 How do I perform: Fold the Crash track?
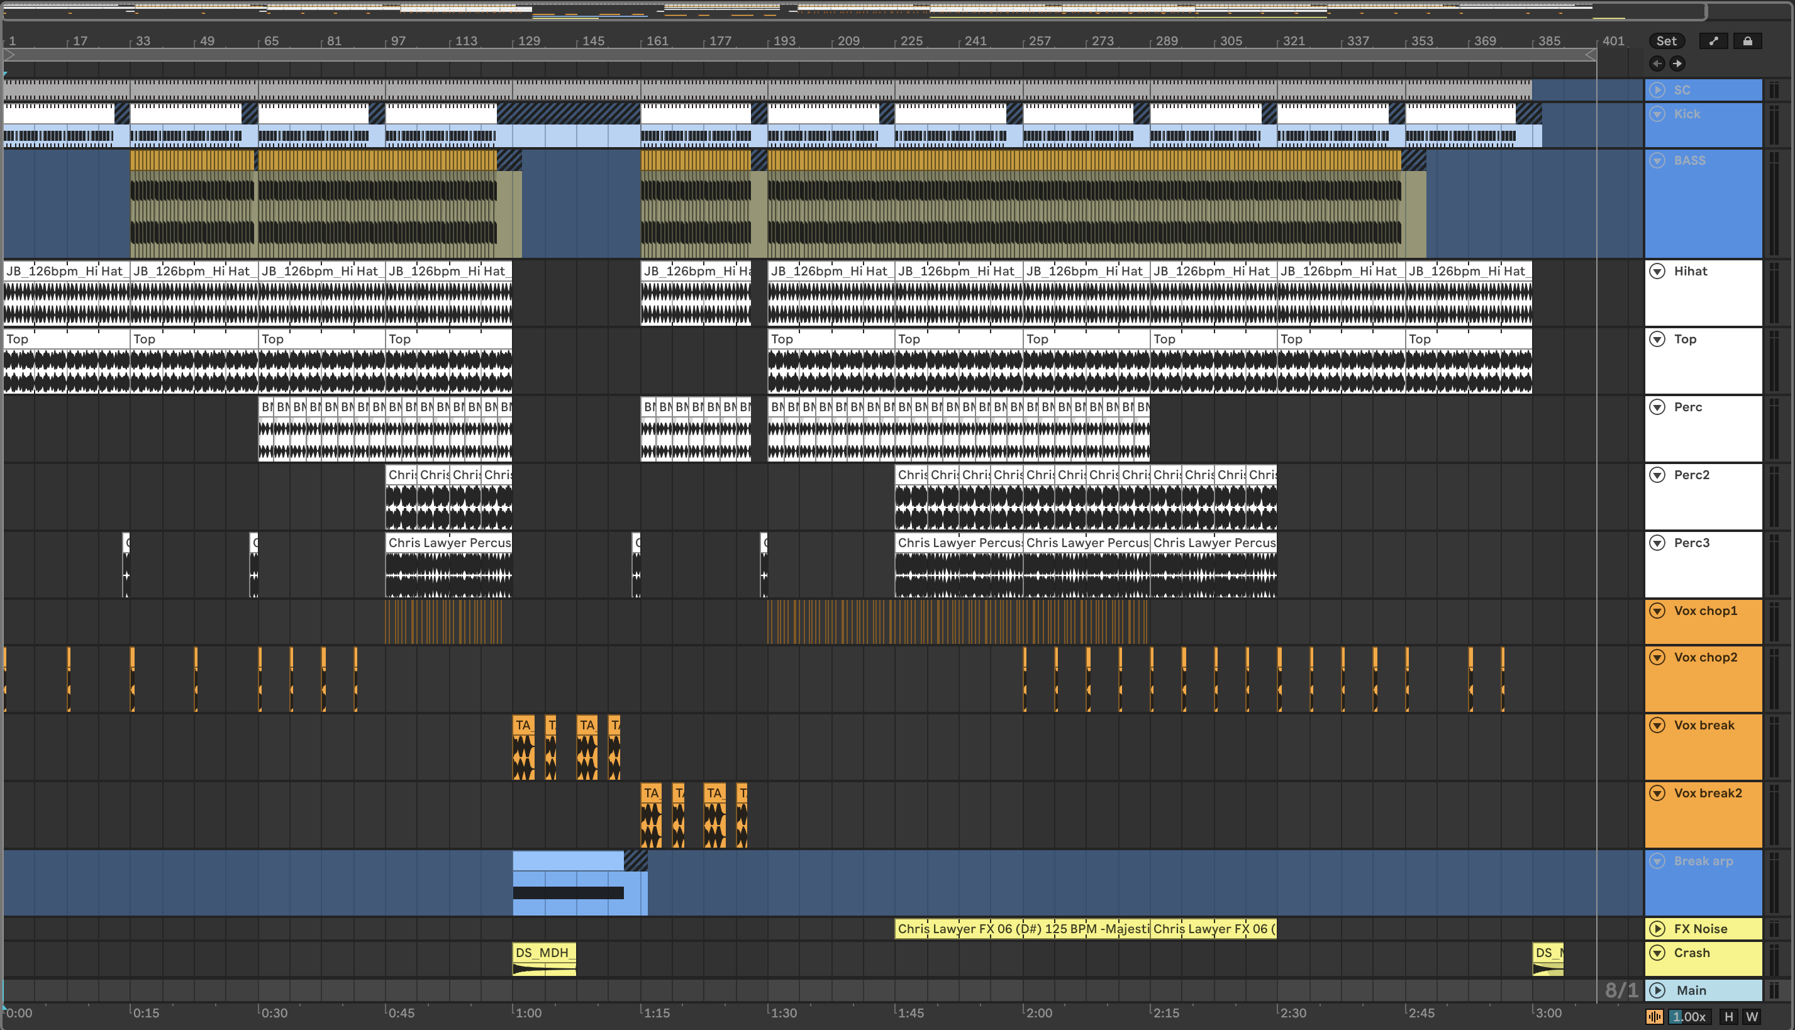coord(1657,953)
